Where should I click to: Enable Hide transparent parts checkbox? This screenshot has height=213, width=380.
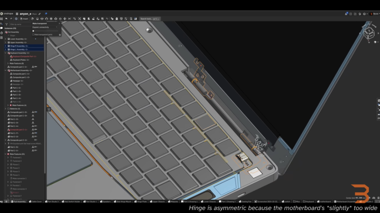[x=33, y=35]
